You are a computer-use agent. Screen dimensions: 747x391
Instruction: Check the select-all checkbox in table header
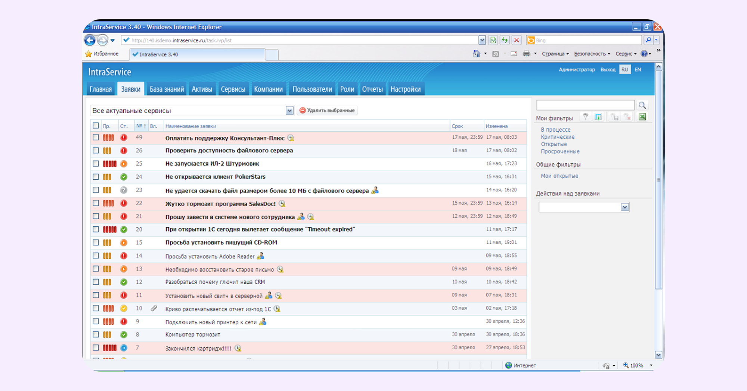click(x=96, y=126)
